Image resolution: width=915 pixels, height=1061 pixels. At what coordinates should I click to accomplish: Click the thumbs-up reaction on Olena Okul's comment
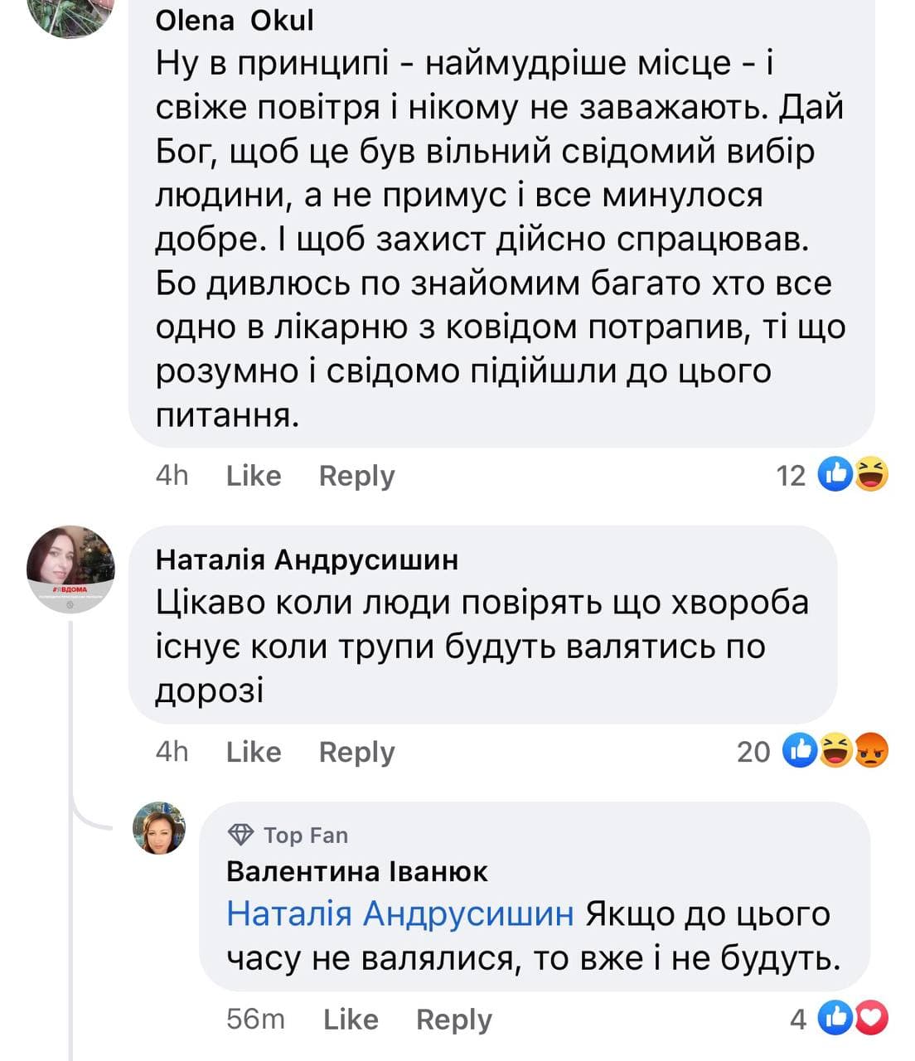[x=835, y=475]
